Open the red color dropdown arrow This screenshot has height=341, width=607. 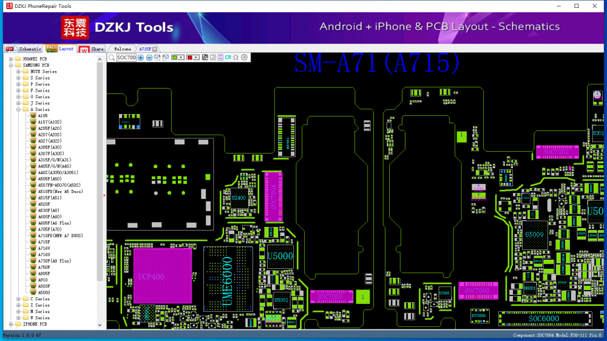(197, 58)
